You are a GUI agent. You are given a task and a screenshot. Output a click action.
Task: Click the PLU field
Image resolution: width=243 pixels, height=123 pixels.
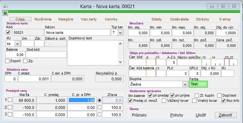(178, 74)
